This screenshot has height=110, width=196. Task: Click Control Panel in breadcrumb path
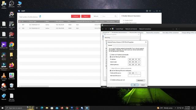(x=119, y=29)
